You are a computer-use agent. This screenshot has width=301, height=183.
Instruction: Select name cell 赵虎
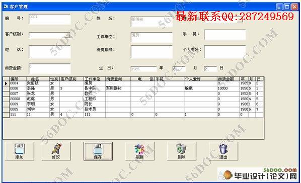(x=38, y=99)
